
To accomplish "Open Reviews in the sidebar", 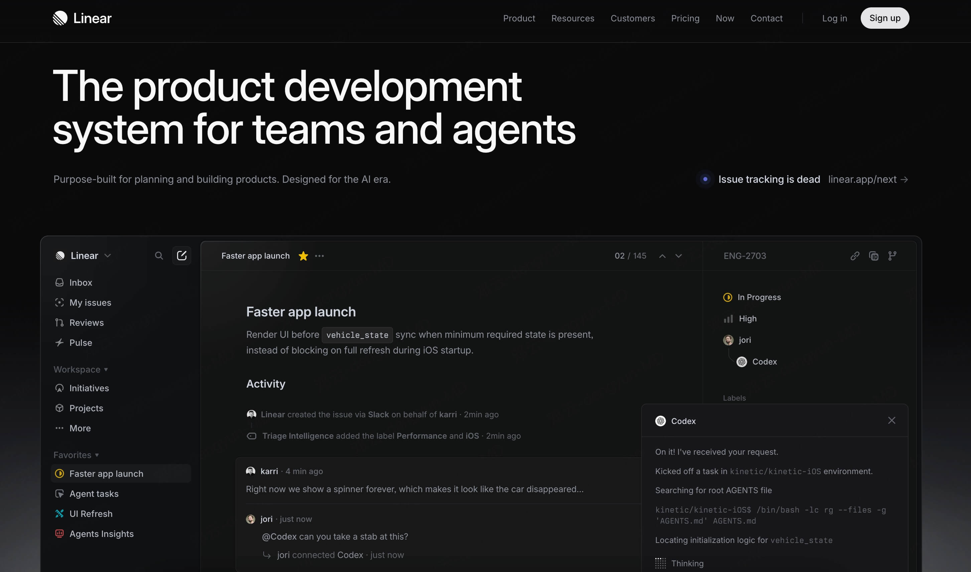I will tap(121, 323).
